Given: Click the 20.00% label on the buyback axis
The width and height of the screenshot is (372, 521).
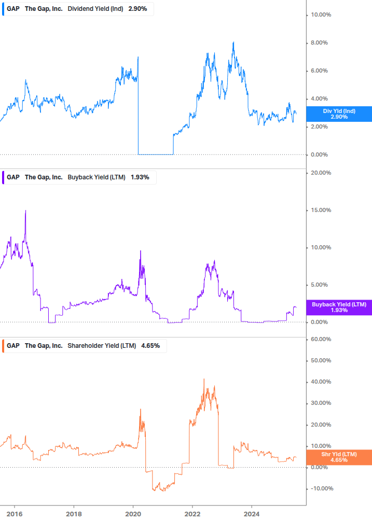Looking at the screenshot, I should point(321,173).
